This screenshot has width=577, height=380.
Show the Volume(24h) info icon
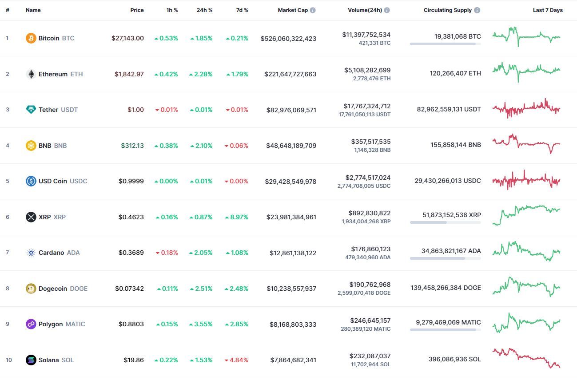point(387,10)
